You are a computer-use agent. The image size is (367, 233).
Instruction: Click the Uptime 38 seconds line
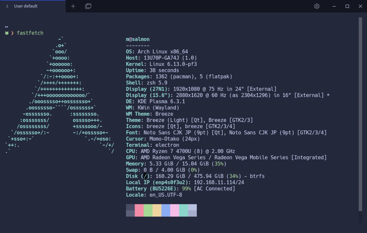tap(152, 71)
